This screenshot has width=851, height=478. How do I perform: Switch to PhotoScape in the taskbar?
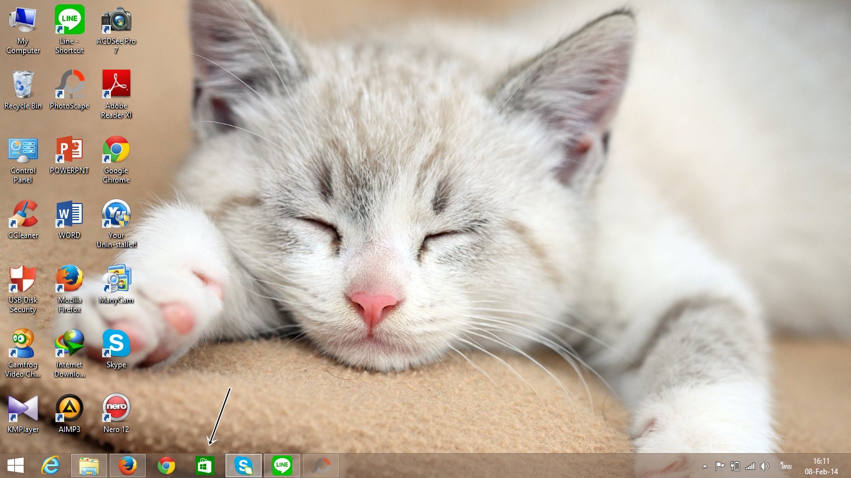[x=321, y=466]
